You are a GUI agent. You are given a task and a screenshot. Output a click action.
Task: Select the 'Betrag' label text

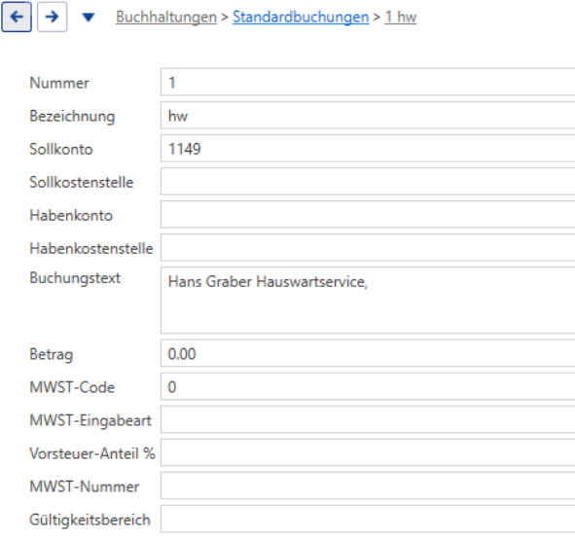(52, 354)
